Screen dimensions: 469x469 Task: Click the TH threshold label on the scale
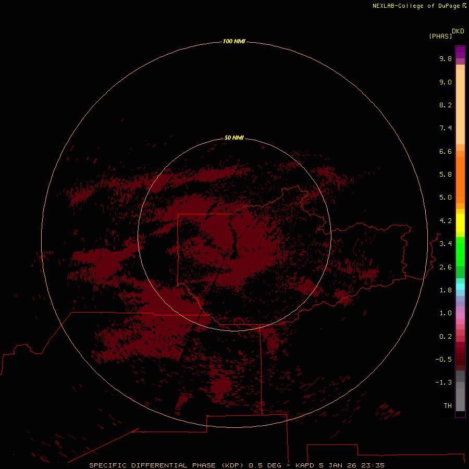click(448, 406)
